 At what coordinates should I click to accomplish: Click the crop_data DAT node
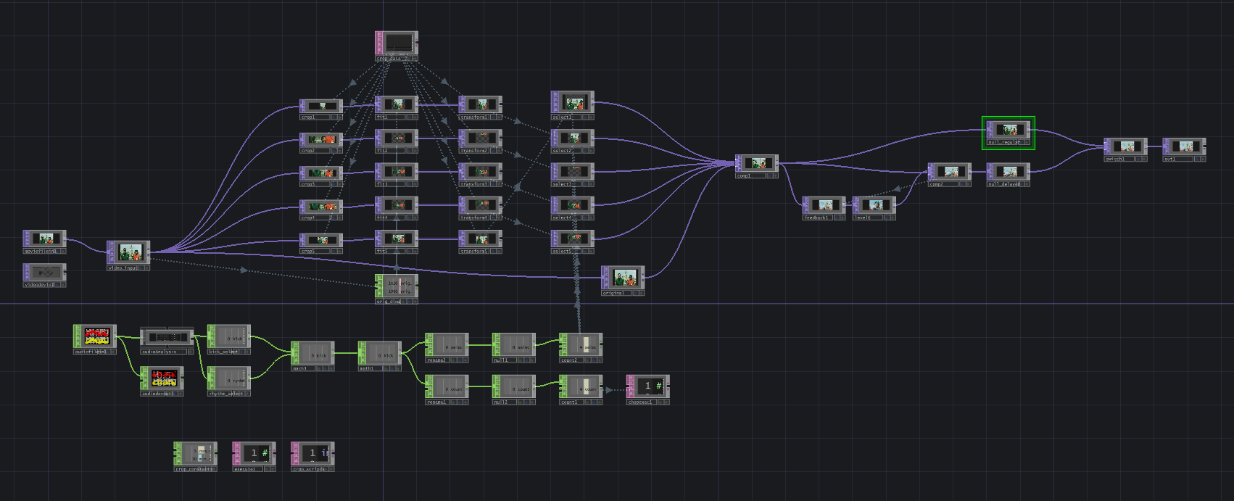pyautogui.click(x=397, y=43)
